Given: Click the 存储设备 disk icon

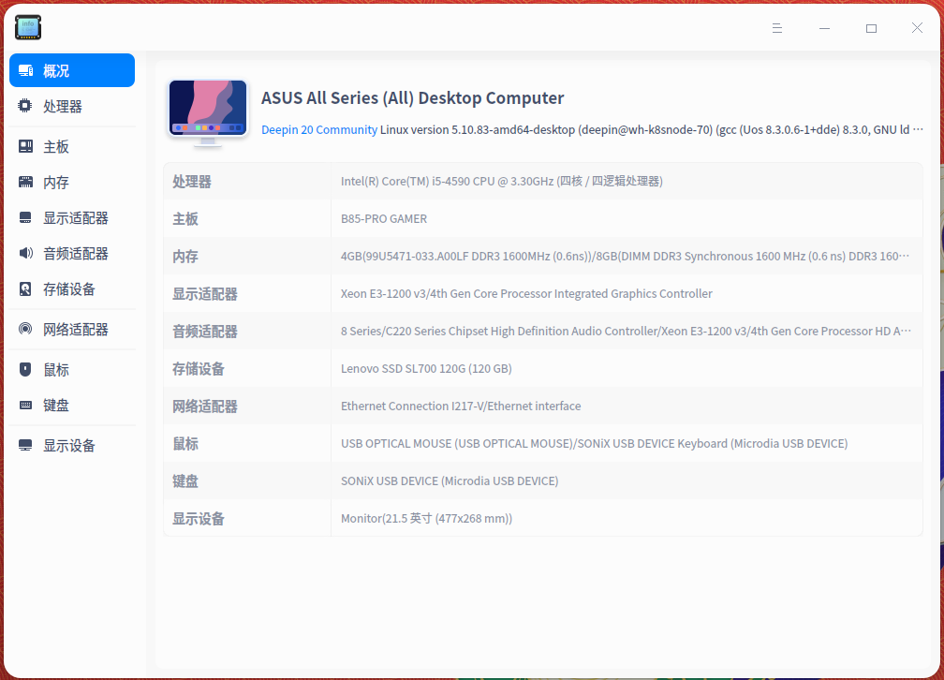Looking at the screenshot, I should point(25,289).
